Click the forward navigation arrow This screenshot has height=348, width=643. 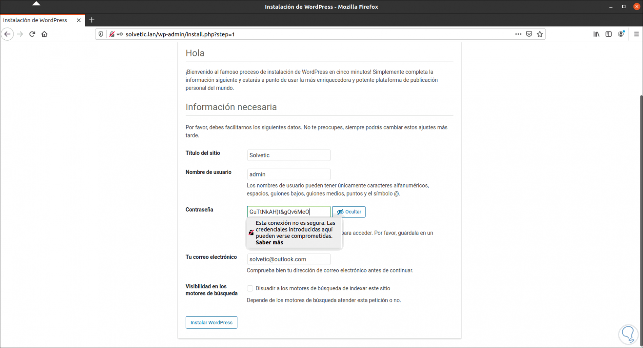click(x=20, y=34)
